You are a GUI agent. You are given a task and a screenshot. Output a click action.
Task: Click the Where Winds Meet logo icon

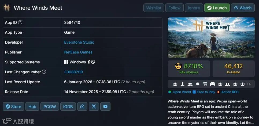(7, 8)
